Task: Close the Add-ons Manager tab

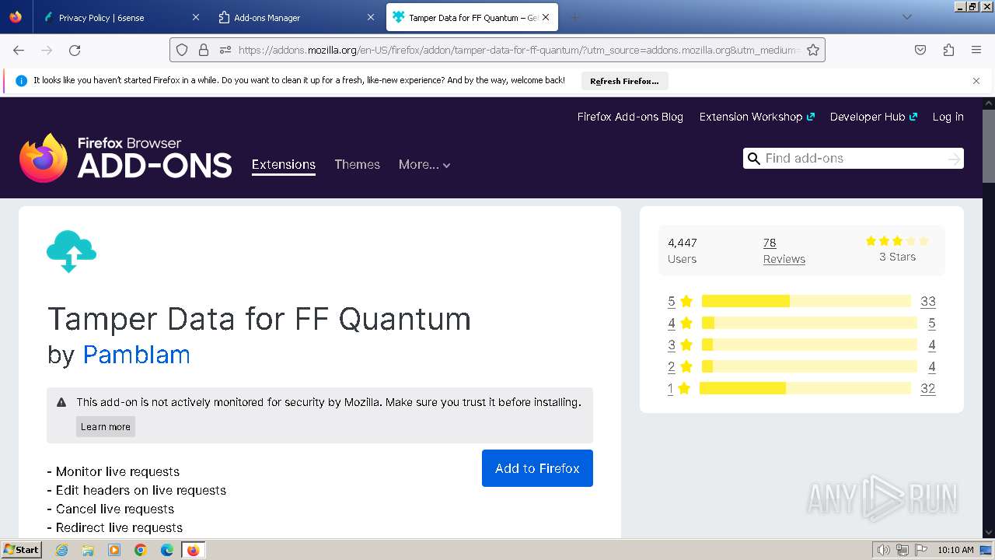Action: tap(370, 17)
